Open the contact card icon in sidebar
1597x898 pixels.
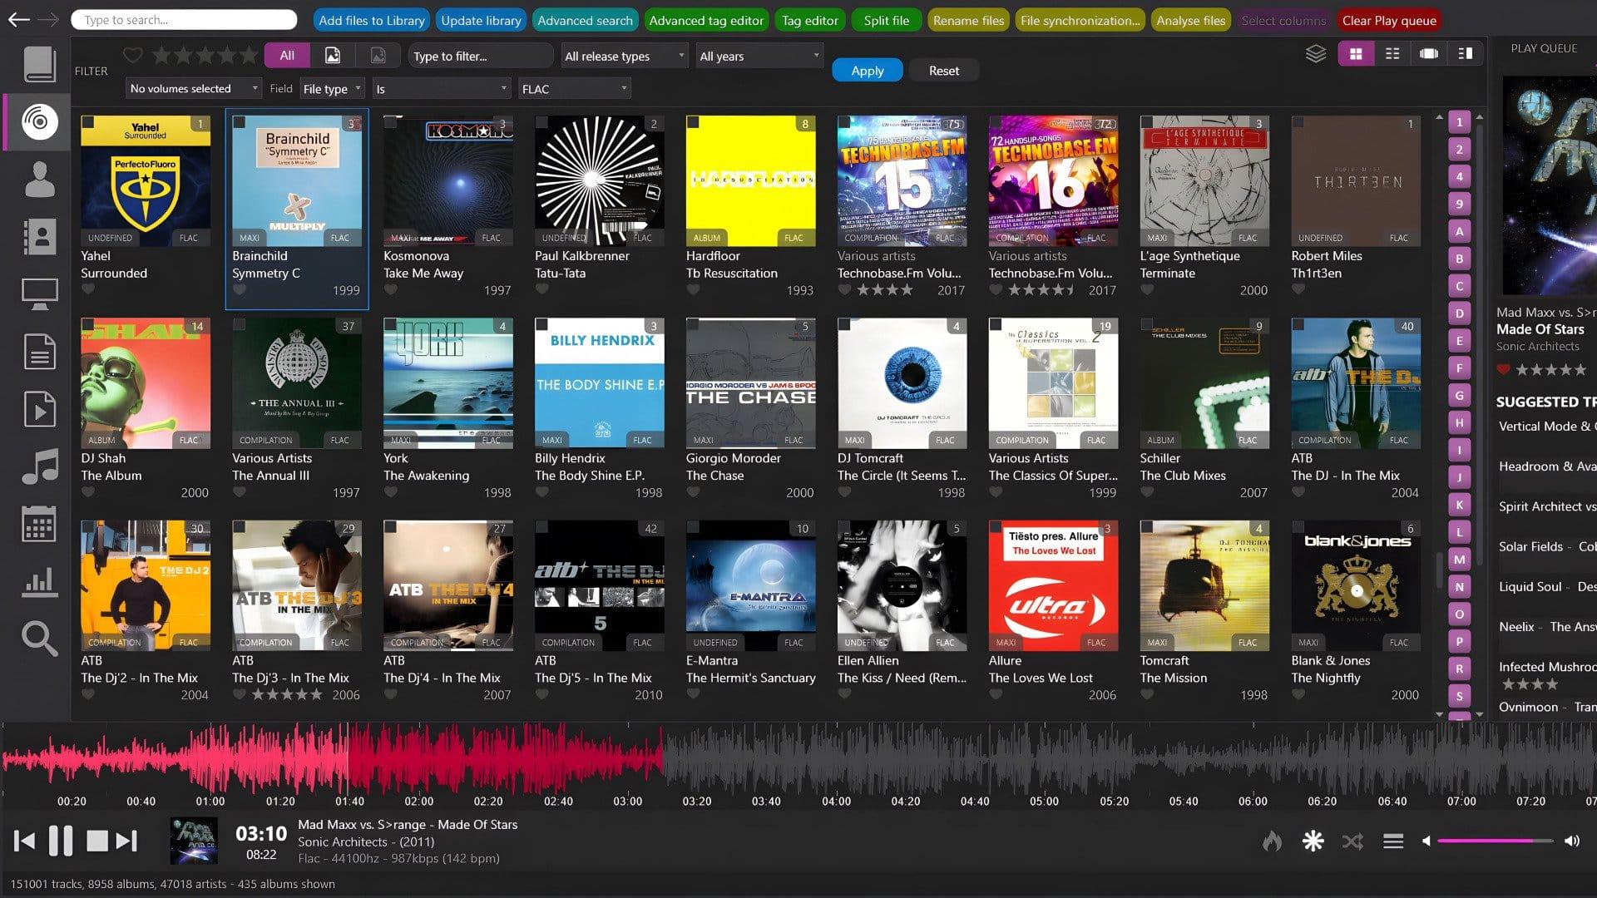coord(39,237)
